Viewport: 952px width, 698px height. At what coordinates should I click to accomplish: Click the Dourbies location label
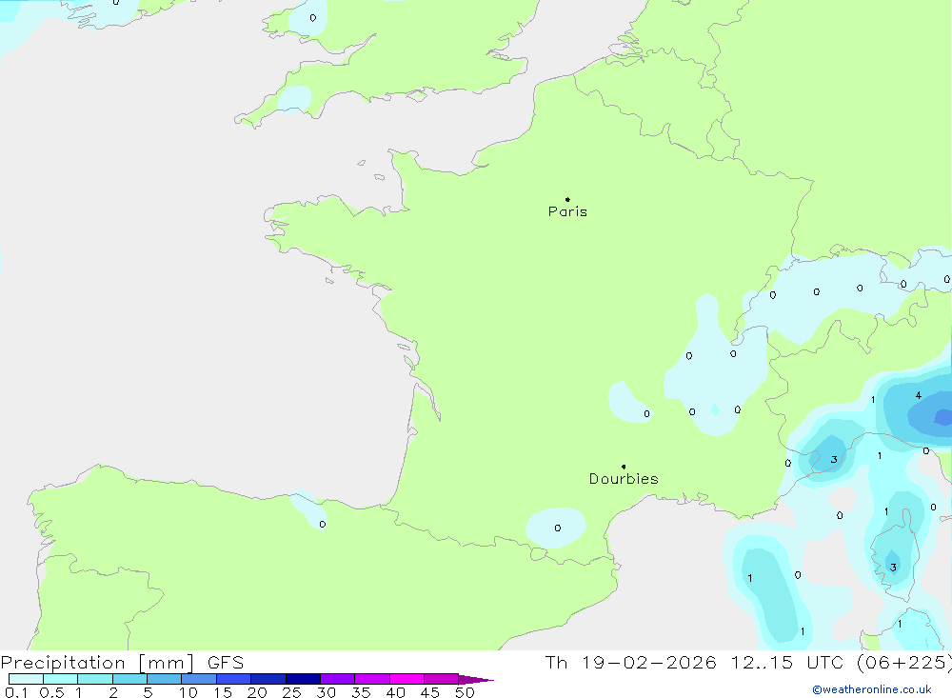(624, 479)
